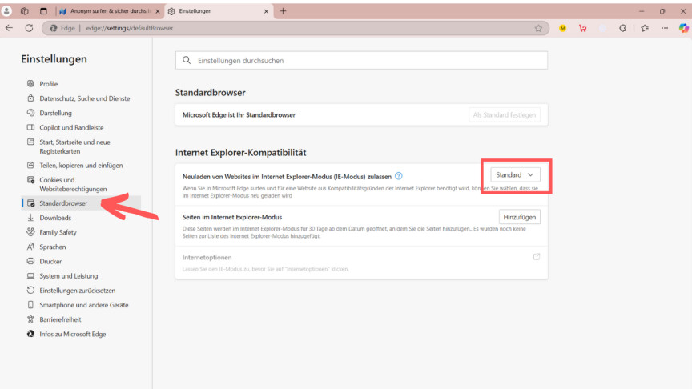This screenshot has height=389, width=692.
Task: Select Downloads in settings sidebar
Action: coord(55,218)
